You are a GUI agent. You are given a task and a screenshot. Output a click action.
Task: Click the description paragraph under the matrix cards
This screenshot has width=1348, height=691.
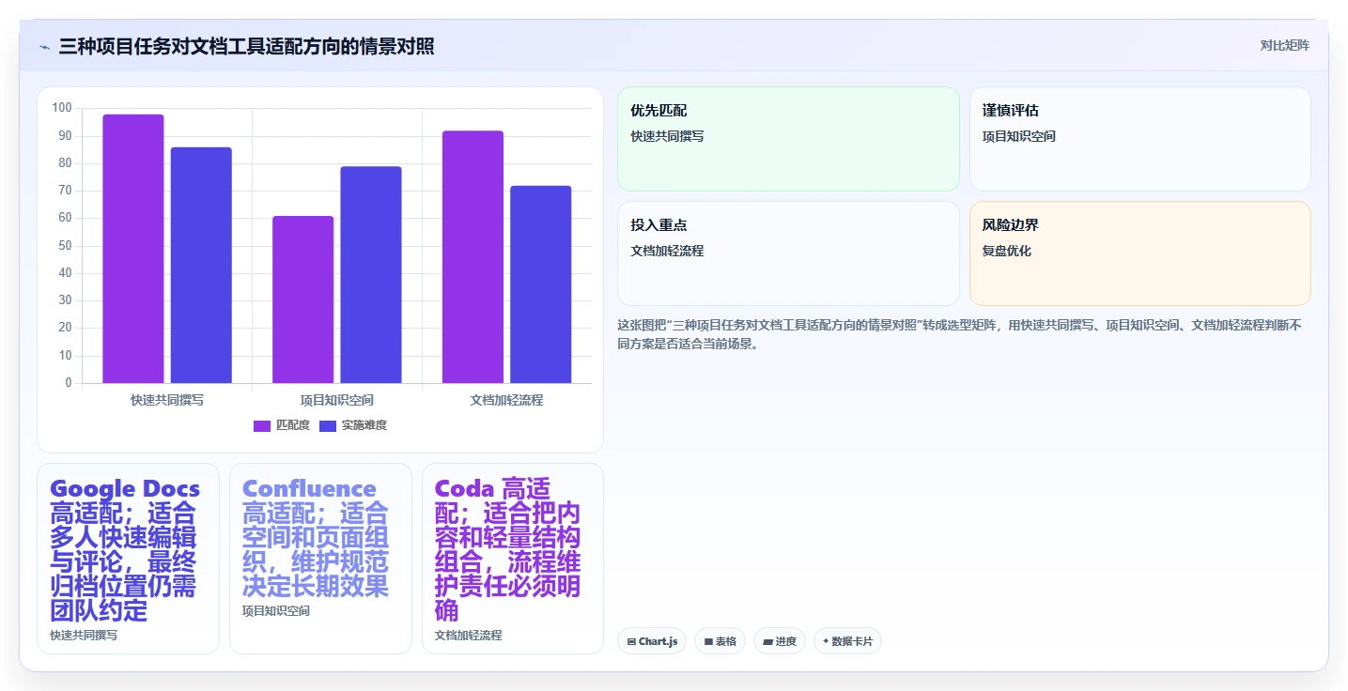tap(959, 334)
